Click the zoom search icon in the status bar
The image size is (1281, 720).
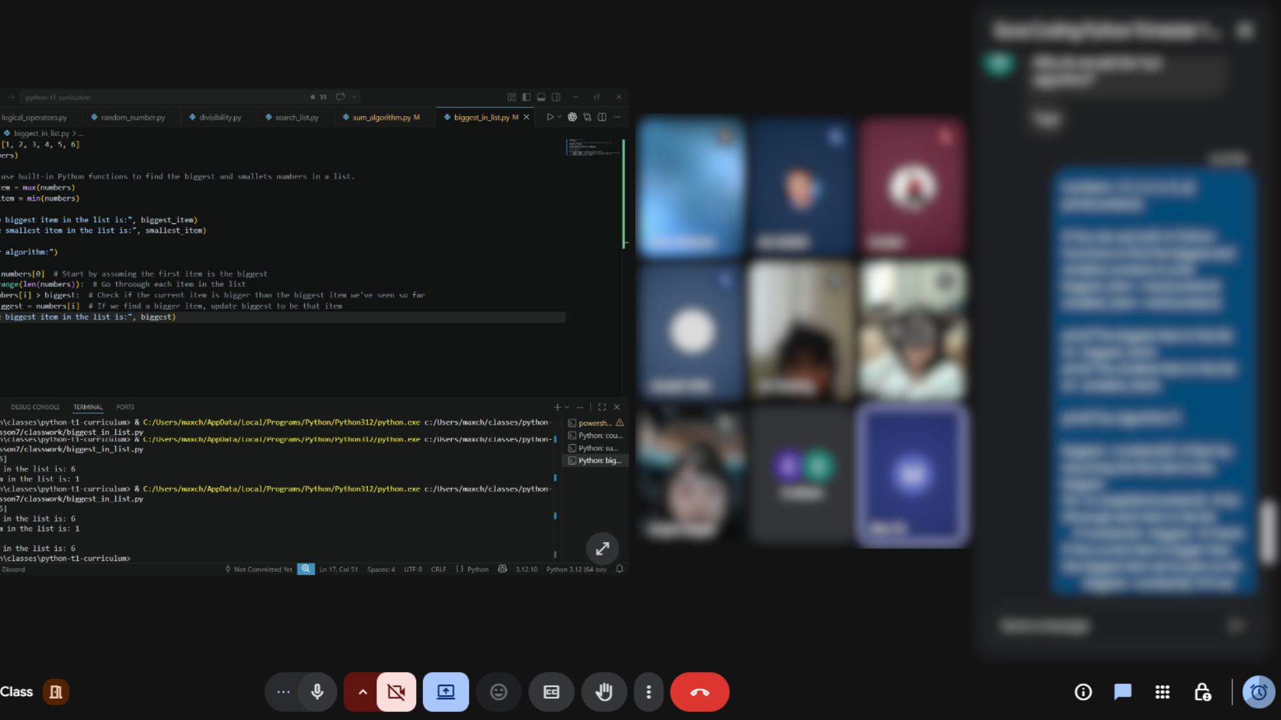(x=306, y=569)
